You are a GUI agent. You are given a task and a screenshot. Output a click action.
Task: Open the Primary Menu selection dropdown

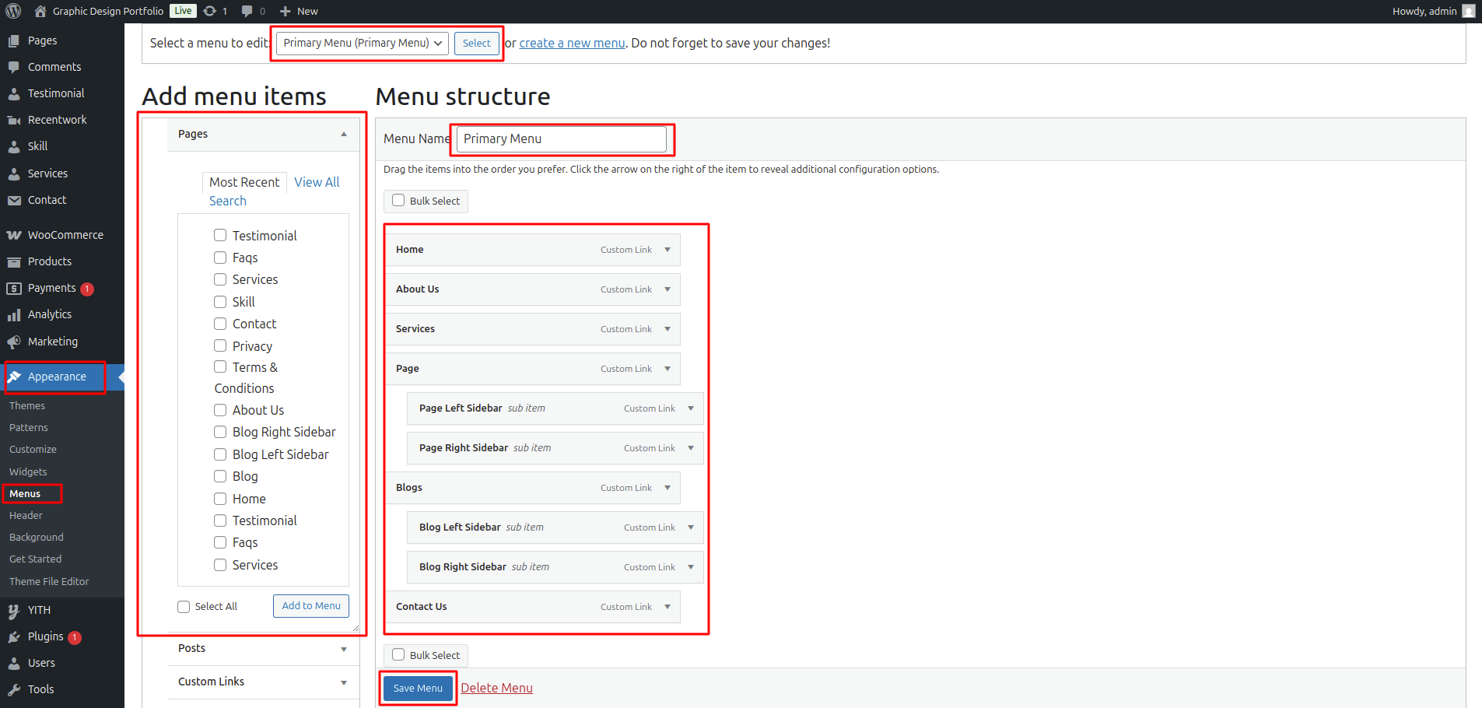click(x=362, y=43)
